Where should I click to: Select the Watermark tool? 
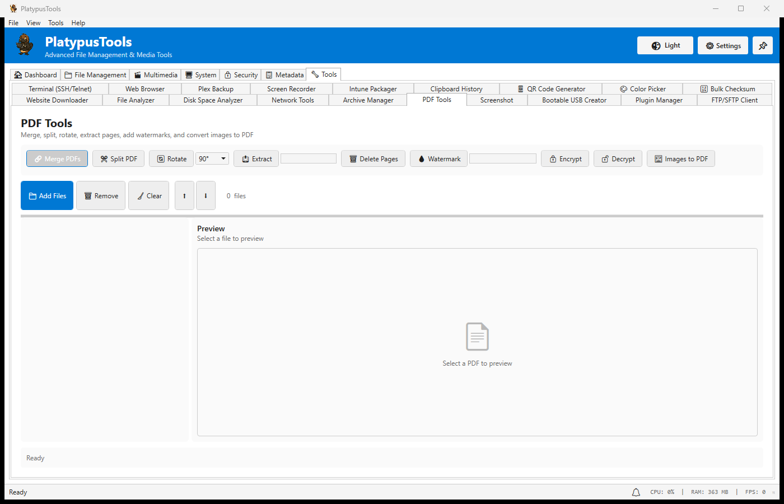coord(438,158)
